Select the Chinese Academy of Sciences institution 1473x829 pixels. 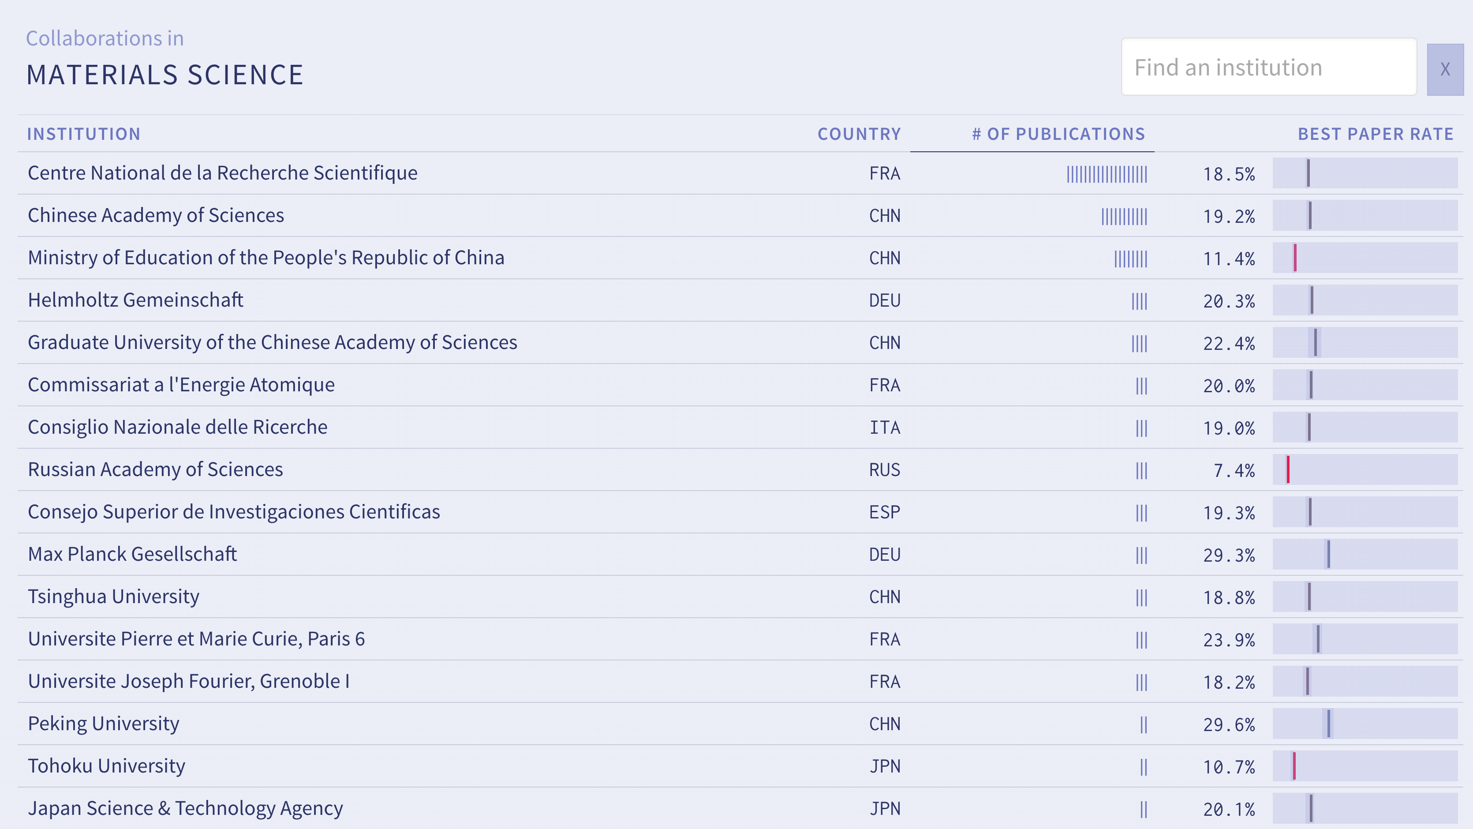tap(156, 215)
